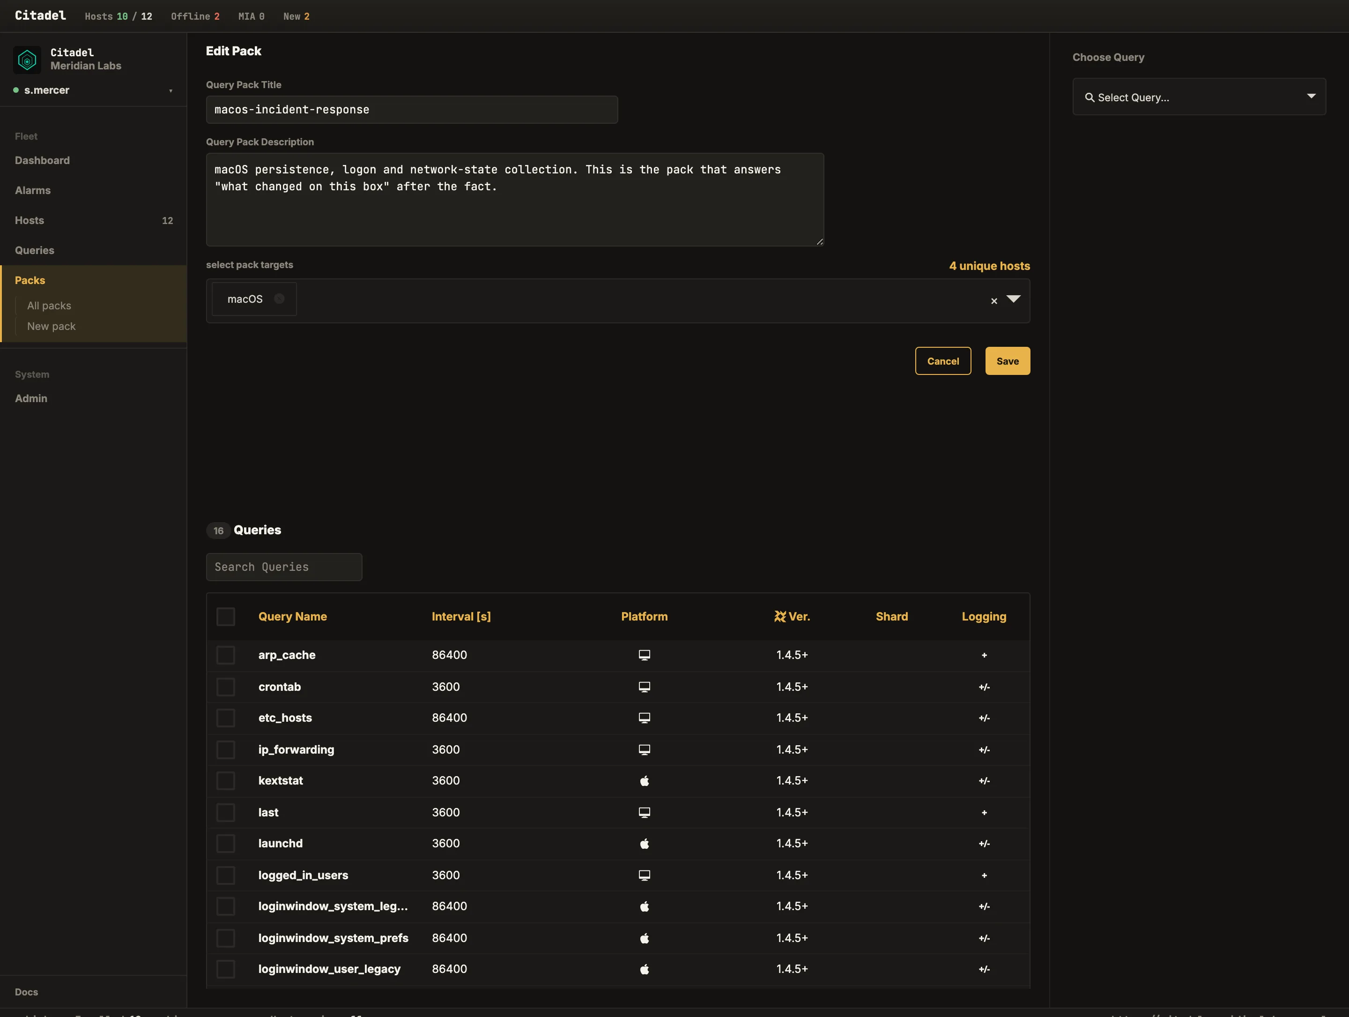Expand the pack targets dropdown arrow
The image size is (1349, 1017).
[x=1013, y=299]
